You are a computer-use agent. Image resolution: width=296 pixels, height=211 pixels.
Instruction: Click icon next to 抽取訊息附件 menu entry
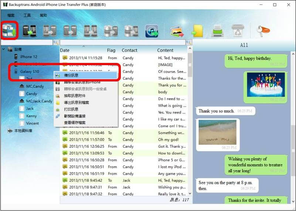pyautogui.click(x=58, y=96)
